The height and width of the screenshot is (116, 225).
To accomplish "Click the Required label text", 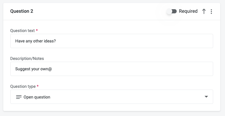I will click(188, 11).
